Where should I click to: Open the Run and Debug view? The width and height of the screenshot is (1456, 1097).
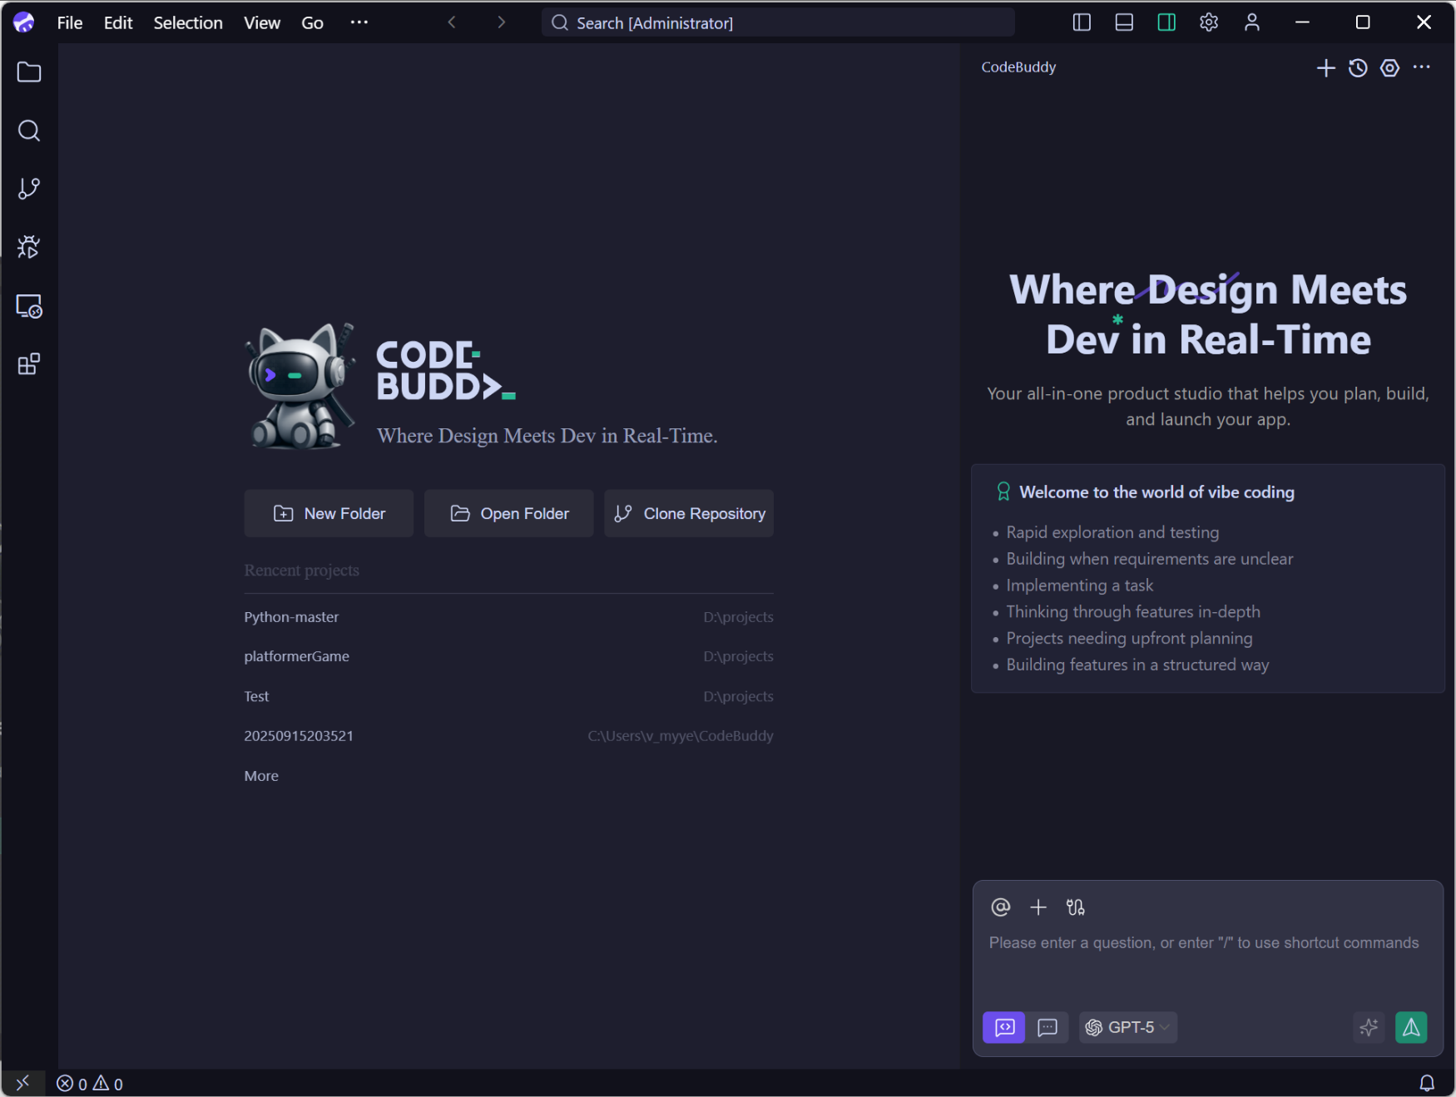click(28, 246)
